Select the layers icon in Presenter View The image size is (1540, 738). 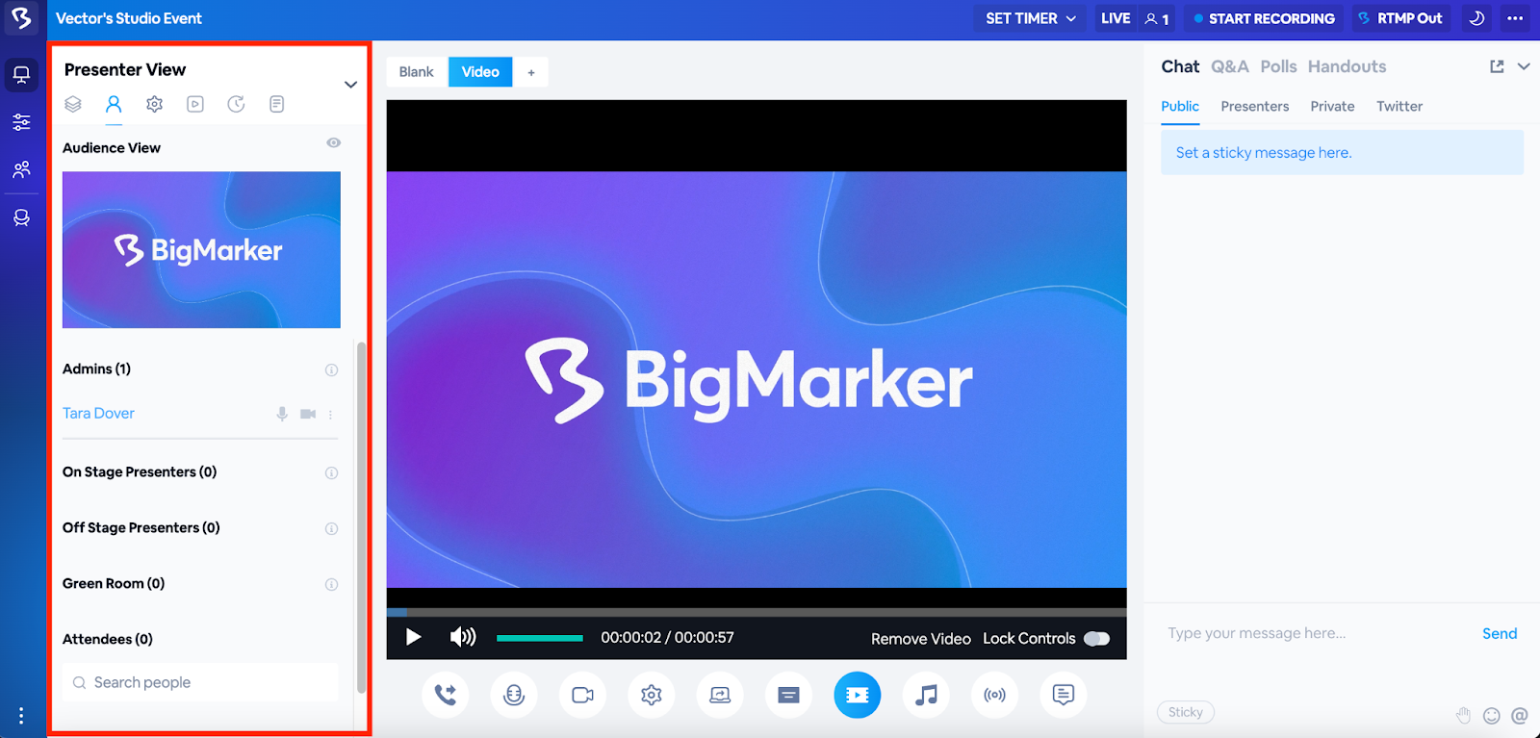pyautogui.click(x=73, y=104)
